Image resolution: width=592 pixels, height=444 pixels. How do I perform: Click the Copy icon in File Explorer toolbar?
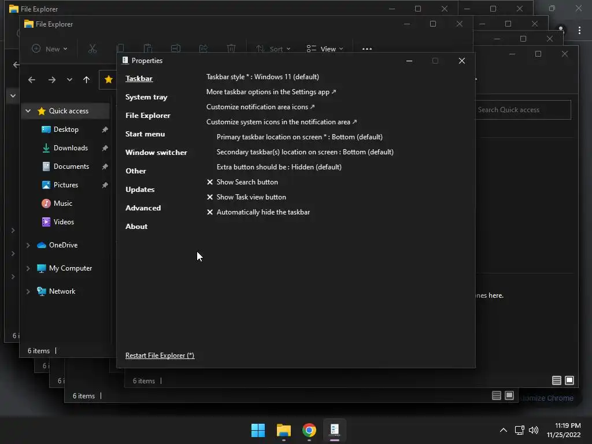120,49
